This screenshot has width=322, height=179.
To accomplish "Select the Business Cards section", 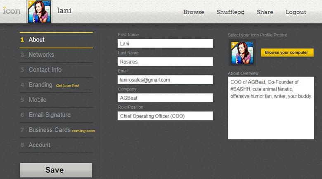I will pos(50,130).
